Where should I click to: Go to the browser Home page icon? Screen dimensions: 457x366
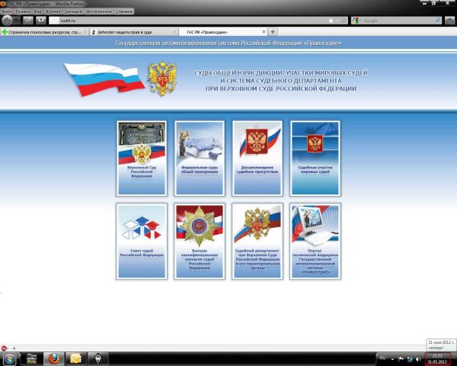[449, 21]
